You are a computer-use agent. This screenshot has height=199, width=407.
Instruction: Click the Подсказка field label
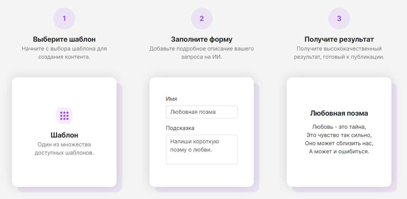coord(180,128)
